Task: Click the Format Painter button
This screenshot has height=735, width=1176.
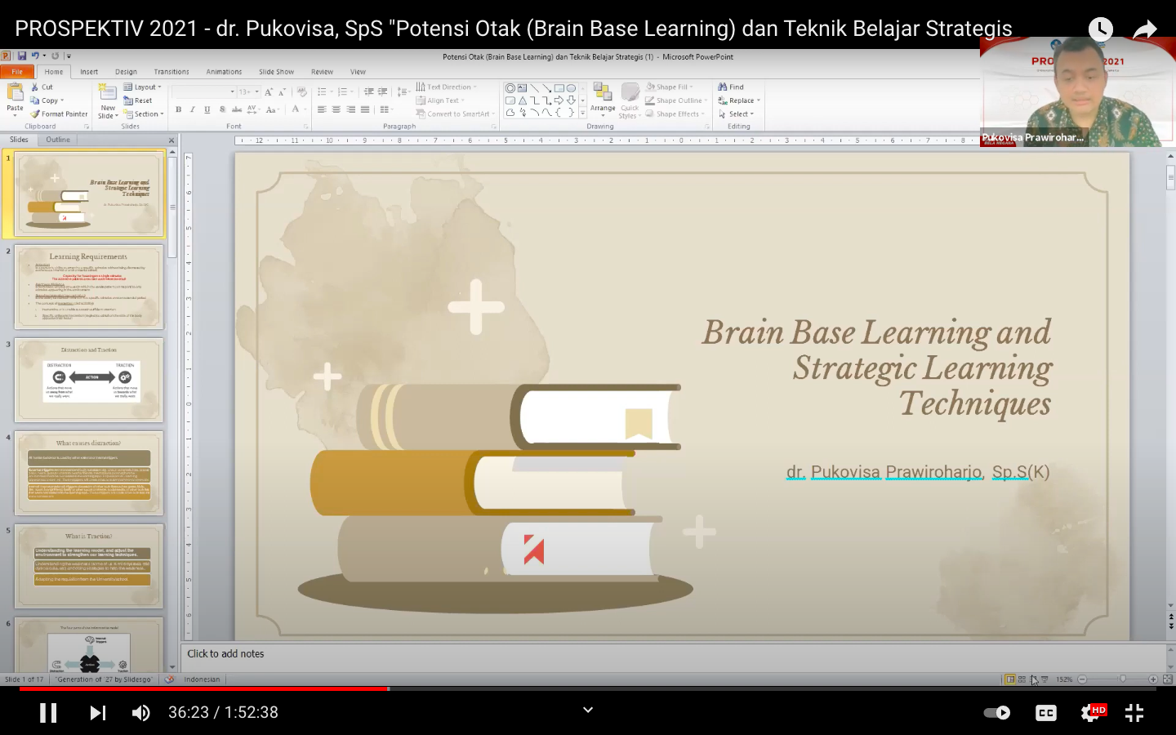Action: pos(59,114)
